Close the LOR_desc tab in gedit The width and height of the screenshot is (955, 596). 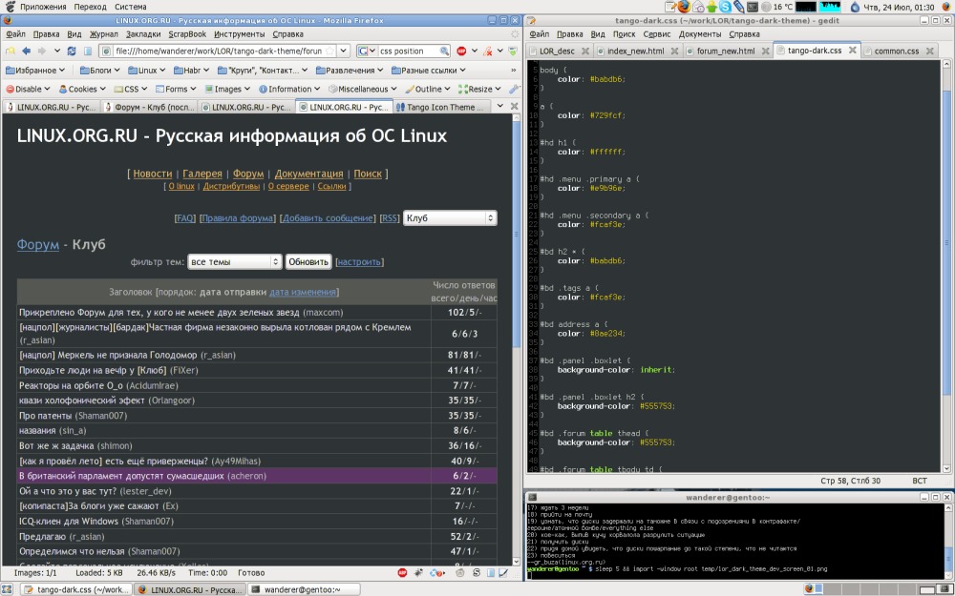click(585, 51)
